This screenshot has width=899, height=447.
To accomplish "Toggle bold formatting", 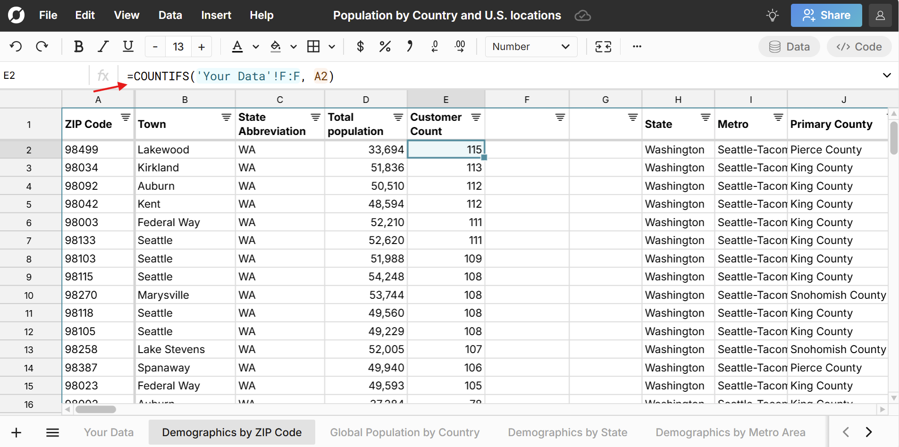I will (78, 46).
